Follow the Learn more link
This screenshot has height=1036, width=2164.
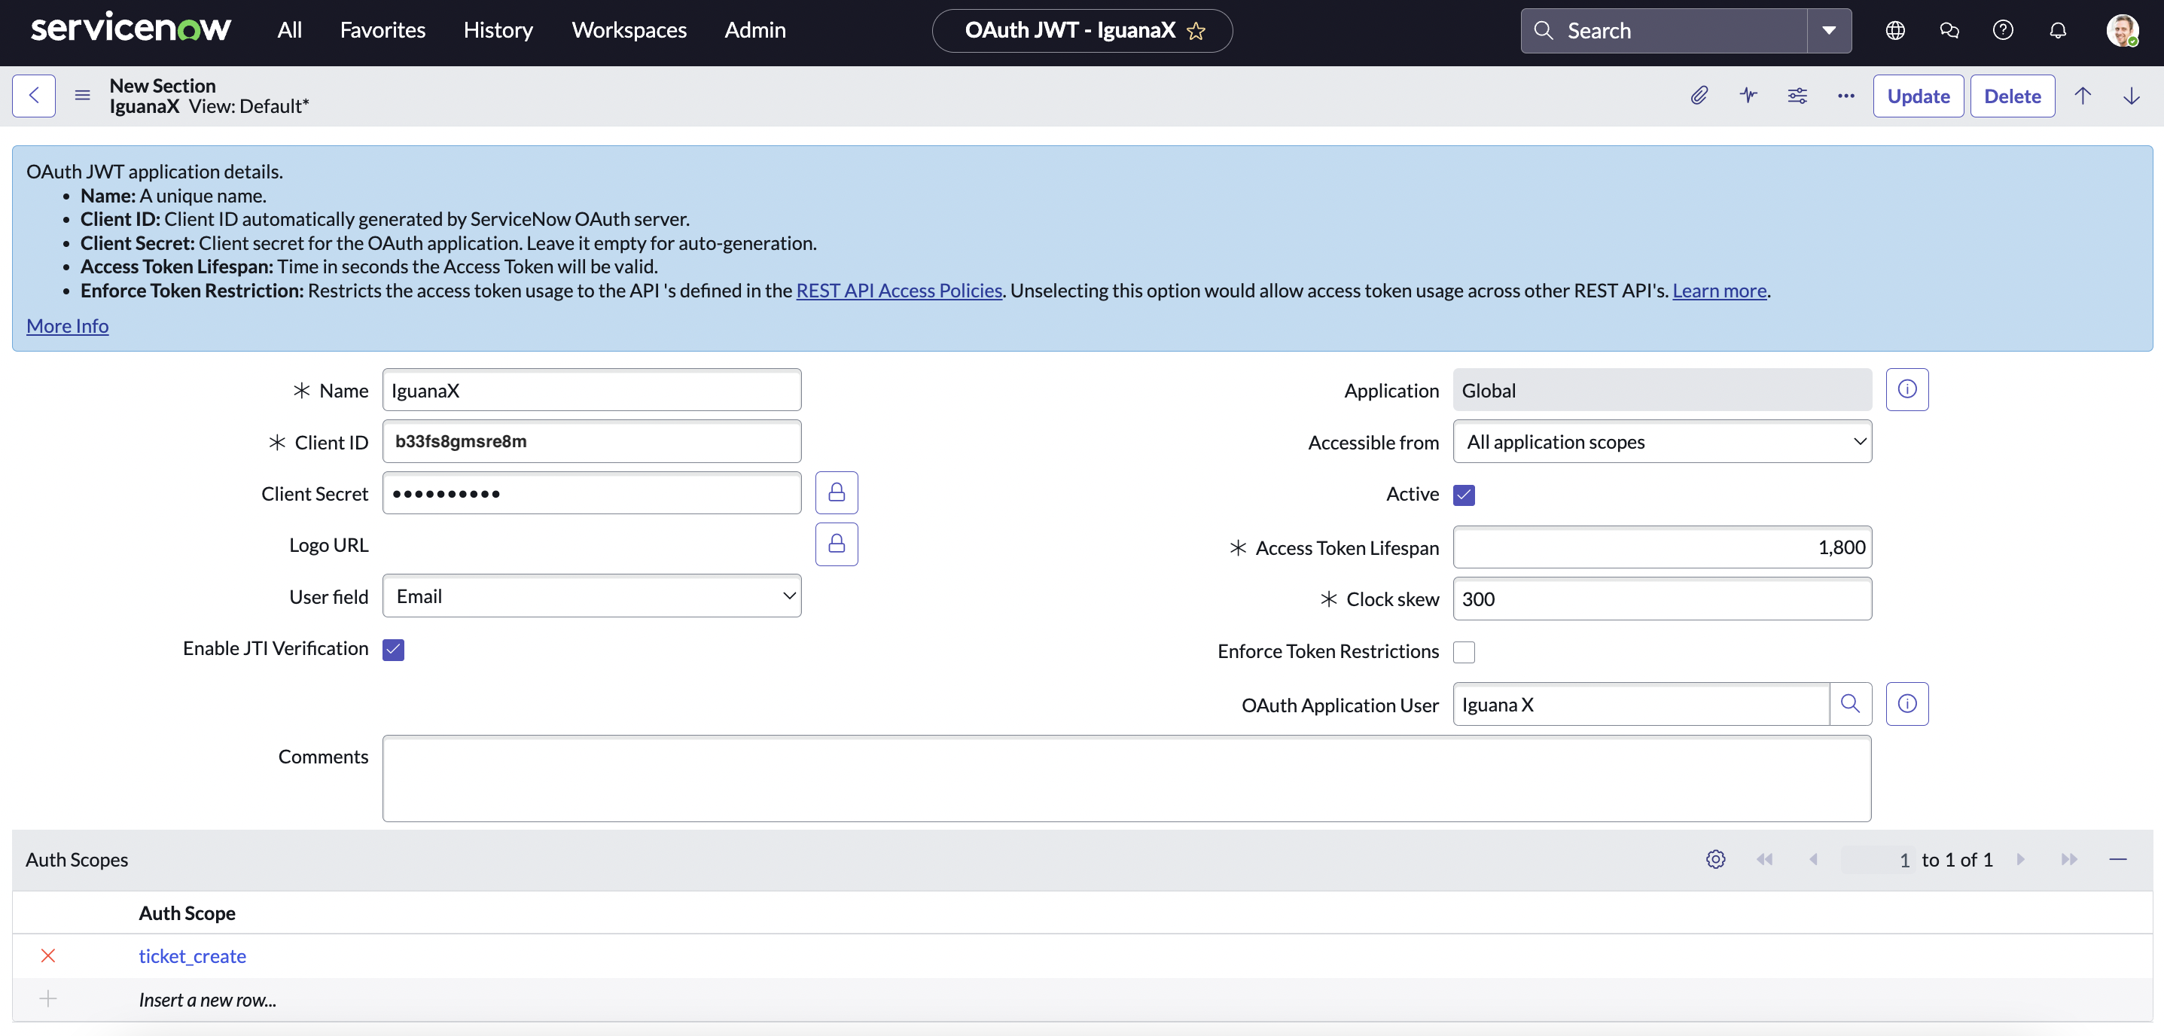click(1719, 291)
